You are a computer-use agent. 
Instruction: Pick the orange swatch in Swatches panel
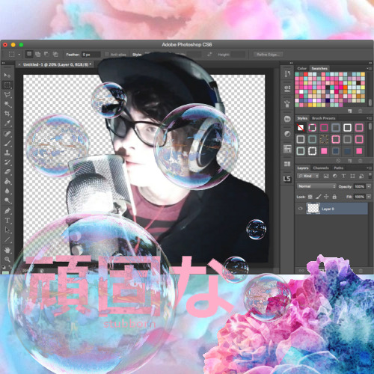346,88
